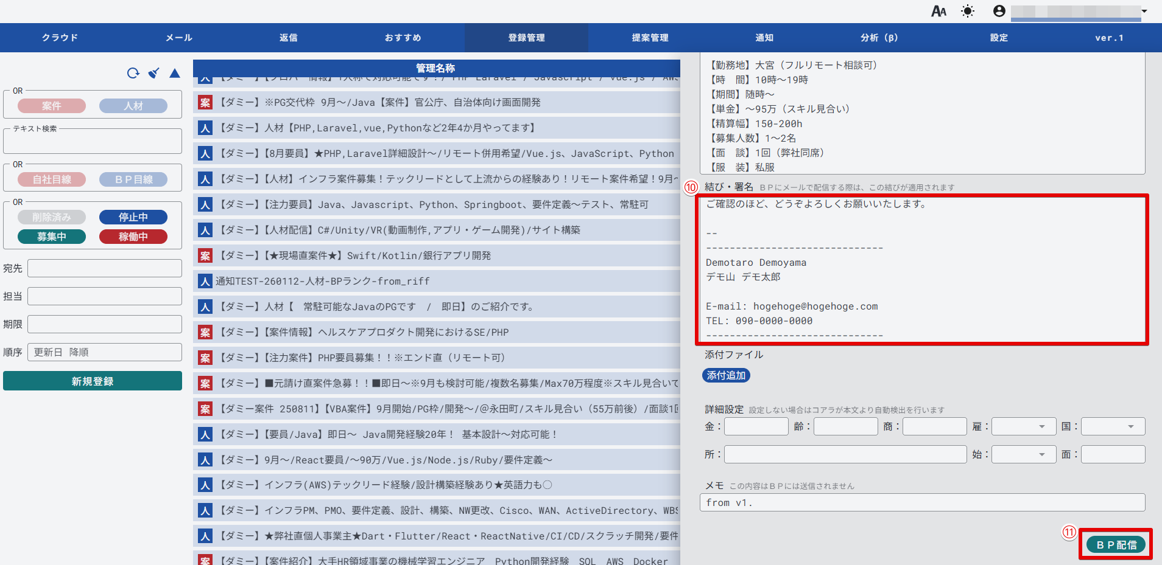The image size is (1162, 565).
Task: Click the user account avatar icon
Action: coord(999,11)
